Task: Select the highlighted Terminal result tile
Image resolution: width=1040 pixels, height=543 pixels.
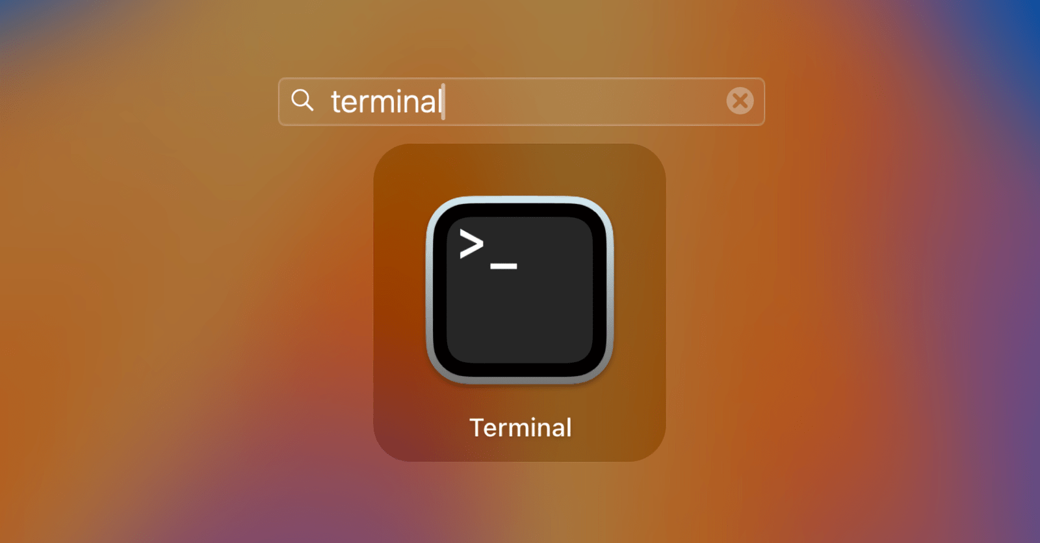Action: [x=519, y=302]
